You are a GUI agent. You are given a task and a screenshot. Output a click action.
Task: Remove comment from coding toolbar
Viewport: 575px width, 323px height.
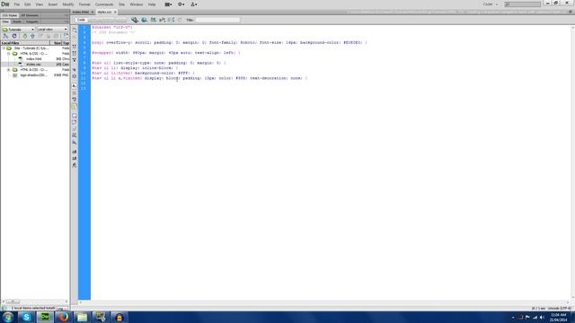click(x=75, y=122)
